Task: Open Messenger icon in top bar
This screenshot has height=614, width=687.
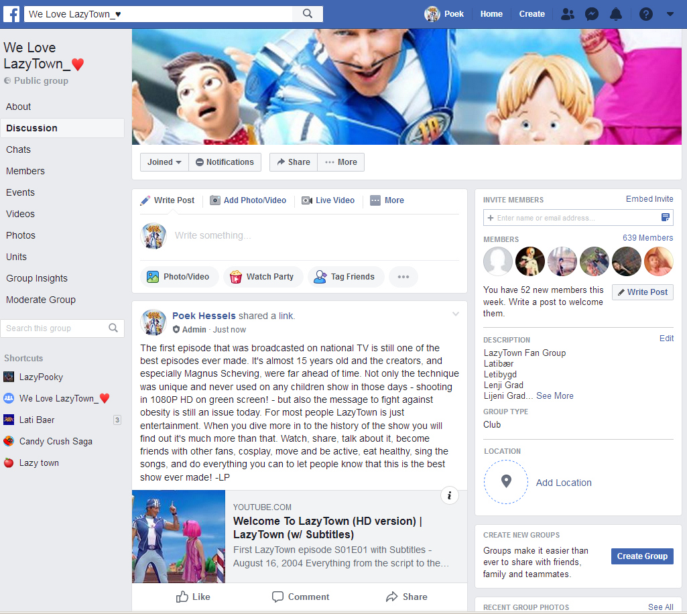Action: (x=591, y=14)
